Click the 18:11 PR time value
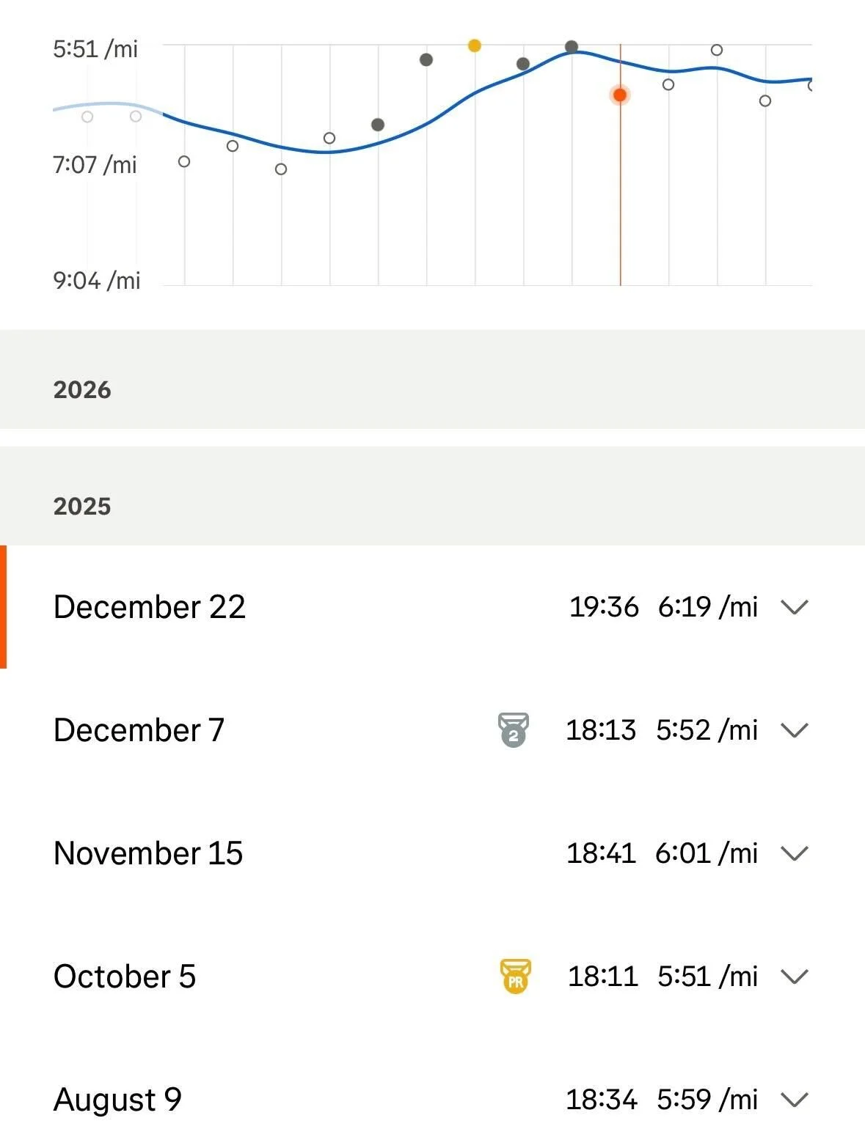 602,977
